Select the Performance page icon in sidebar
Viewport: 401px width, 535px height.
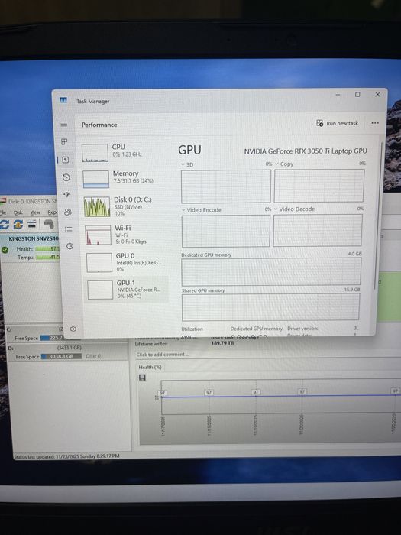pyautogui.click(x=66, y=160)
